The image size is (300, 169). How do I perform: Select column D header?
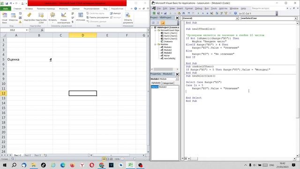(x=82, y=35)
